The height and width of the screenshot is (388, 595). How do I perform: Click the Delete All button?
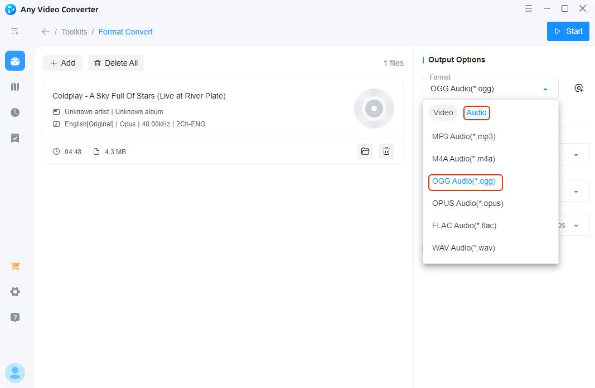tap(116, 63)
